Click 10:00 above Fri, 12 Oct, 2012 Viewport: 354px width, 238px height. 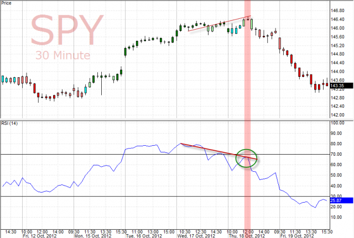[x=27, y=232]
